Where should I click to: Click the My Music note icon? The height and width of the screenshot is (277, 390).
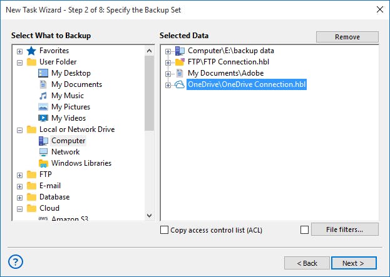[x=43, y=96]
